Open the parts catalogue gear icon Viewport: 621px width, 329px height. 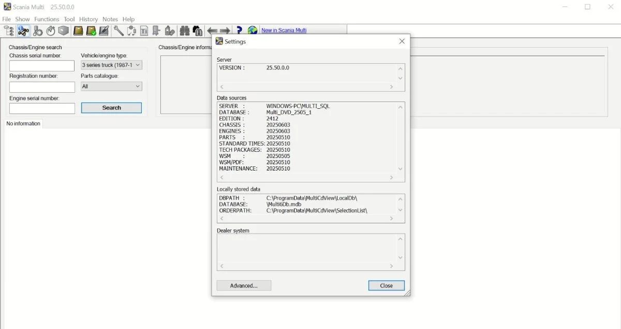(x=38, y=31)
